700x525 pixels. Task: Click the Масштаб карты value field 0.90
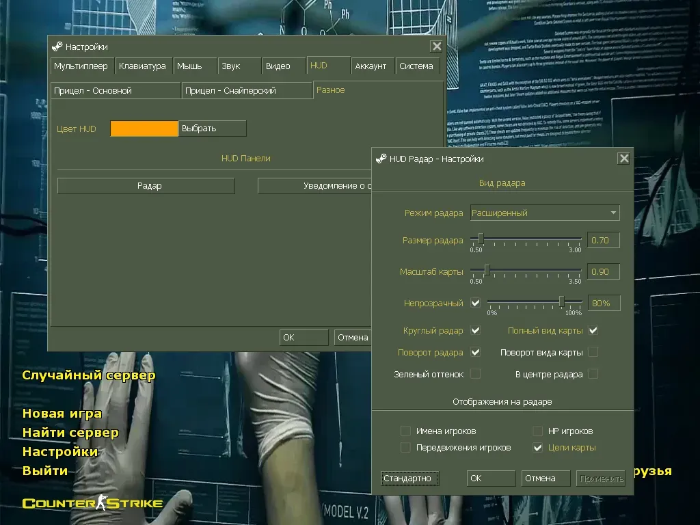[603, 271]
